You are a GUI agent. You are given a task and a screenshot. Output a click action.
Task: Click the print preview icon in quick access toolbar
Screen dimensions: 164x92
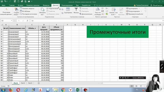tap(25, 1)
